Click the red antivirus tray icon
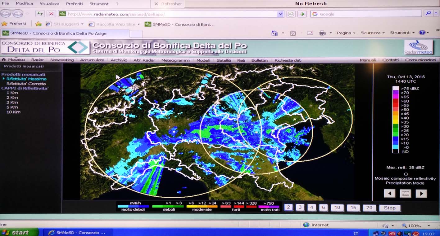The height and width of the screenshot is (236, 440). [x=416, y=233]
